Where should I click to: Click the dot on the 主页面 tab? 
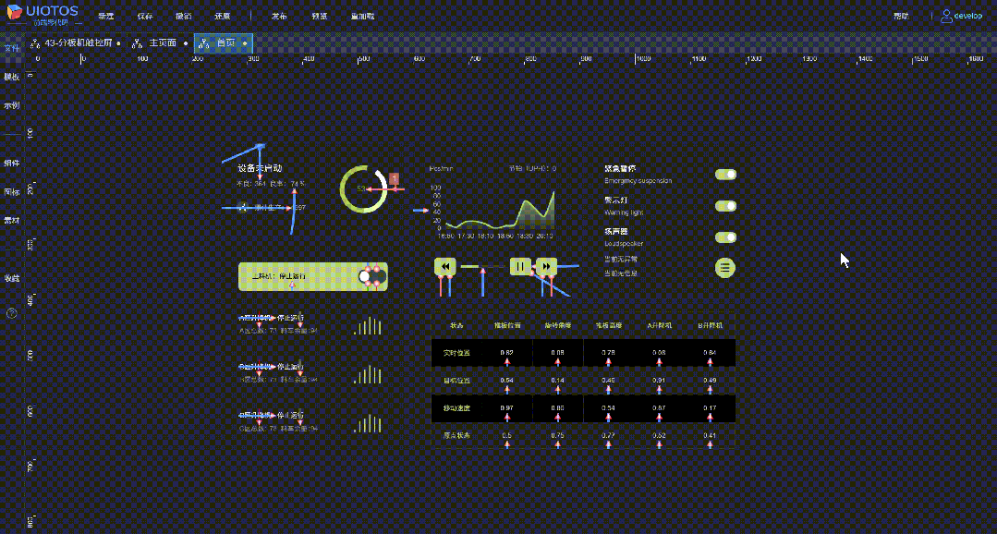[x=186, y=43]
